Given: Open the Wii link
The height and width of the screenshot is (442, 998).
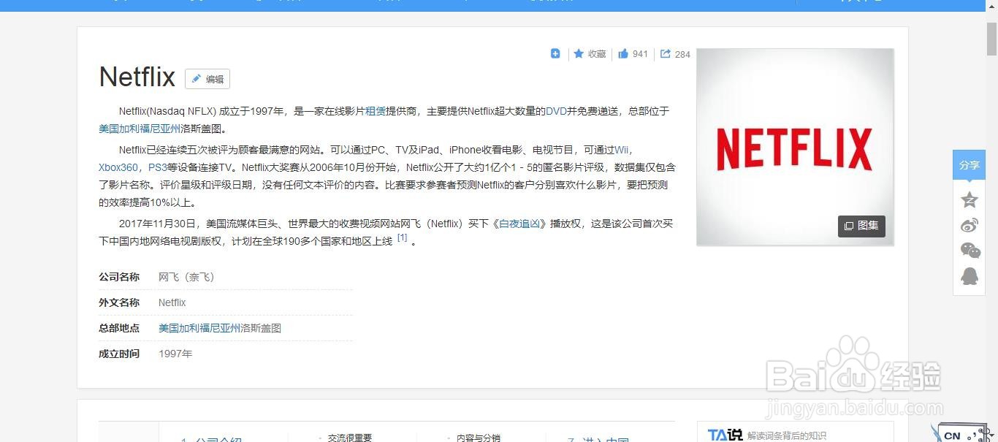Looking at the screenshot, I should [622, 150].
